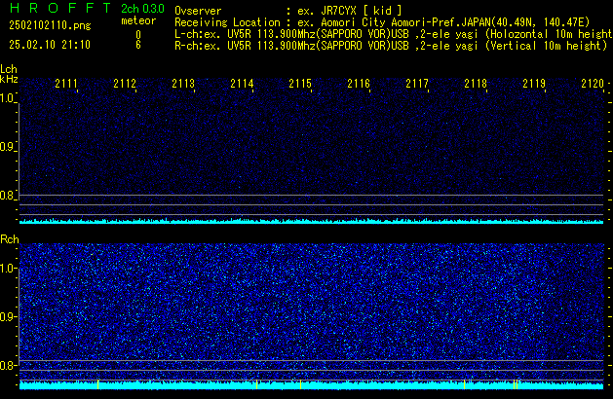Click the file name '2502102110.png'

pyautogui.click(x=50, y=25)
